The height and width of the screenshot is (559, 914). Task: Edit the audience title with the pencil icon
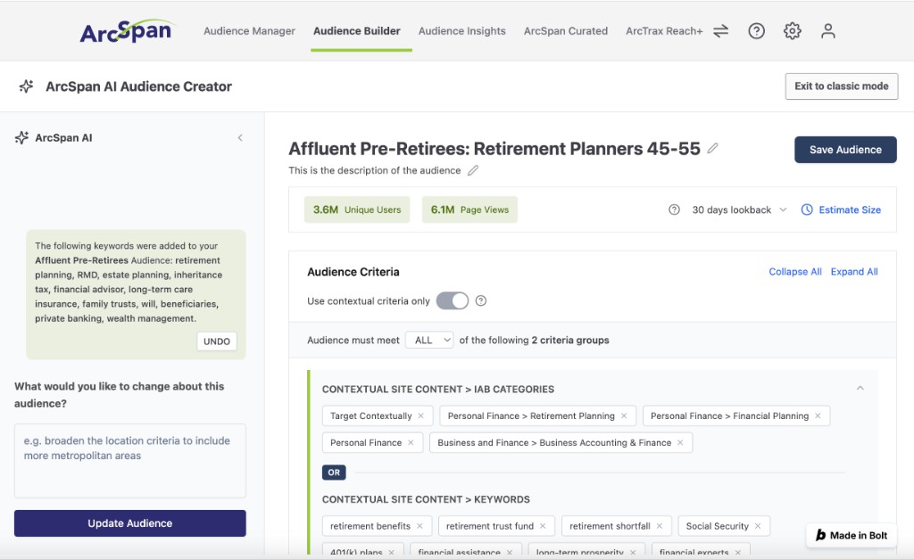[712, 148]
